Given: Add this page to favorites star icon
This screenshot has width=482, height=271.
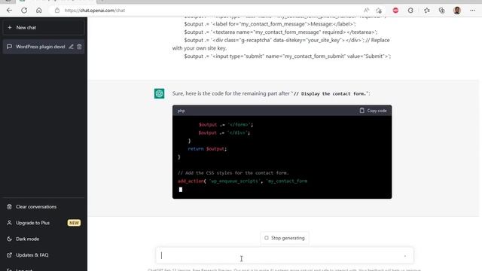Looking at the screenshot, I should click(x=379, y=11).
